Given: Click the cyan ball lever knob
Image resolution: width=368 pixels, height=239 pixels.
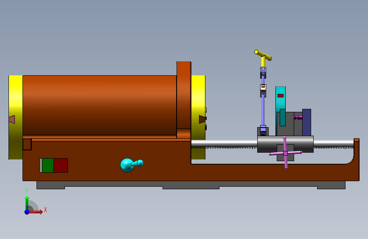Looking at the screenshot, I should click(x=127, y=165).
